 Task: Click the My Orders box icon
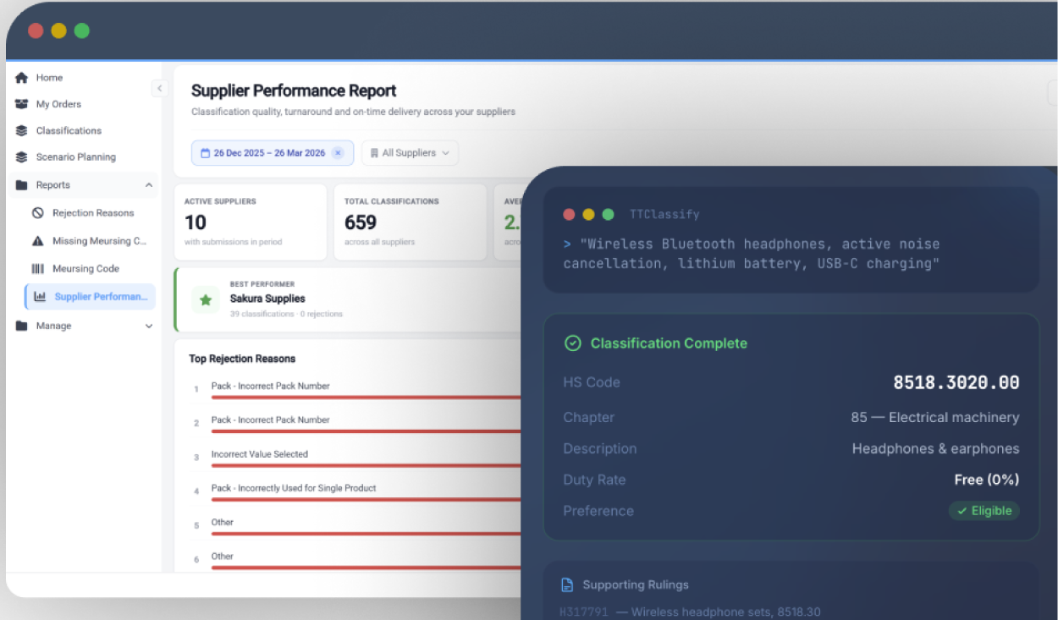(22, 104)
